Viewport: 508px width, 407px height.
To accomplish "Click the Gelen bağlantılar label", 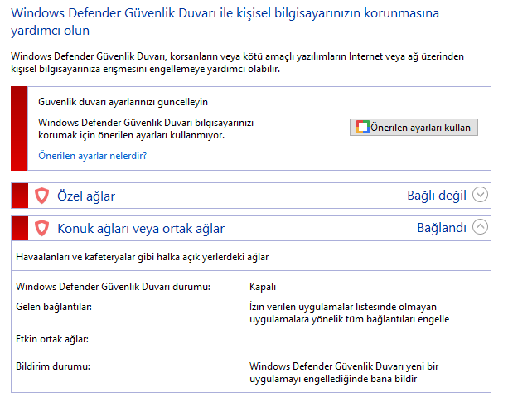I will coord(54,307).
